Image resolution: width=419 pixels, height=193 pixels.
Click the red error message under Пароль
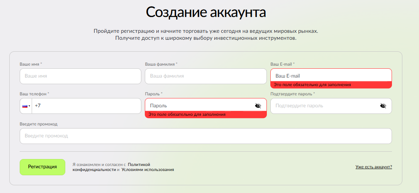click(187, 115)
